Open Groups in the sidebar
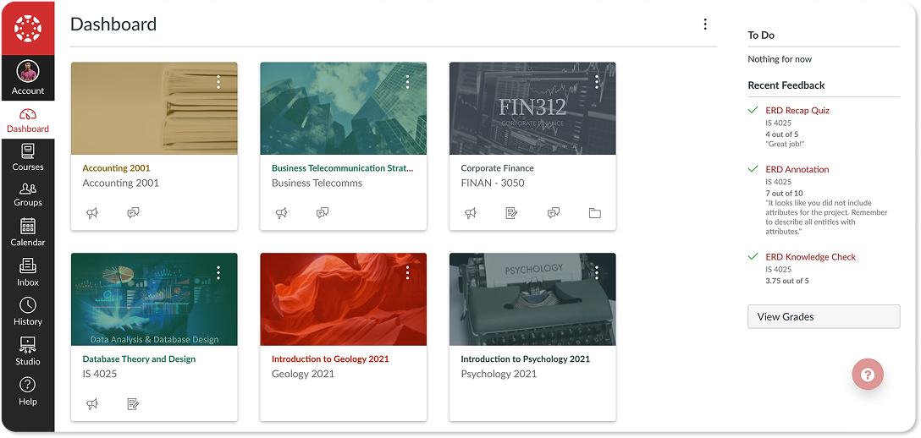 click(28, 195)
